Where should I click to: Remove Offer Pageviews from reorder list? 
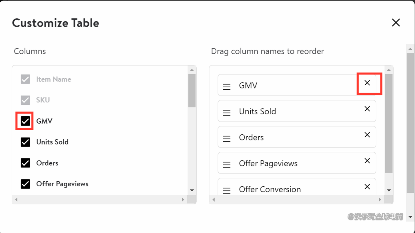coord(367,161)
